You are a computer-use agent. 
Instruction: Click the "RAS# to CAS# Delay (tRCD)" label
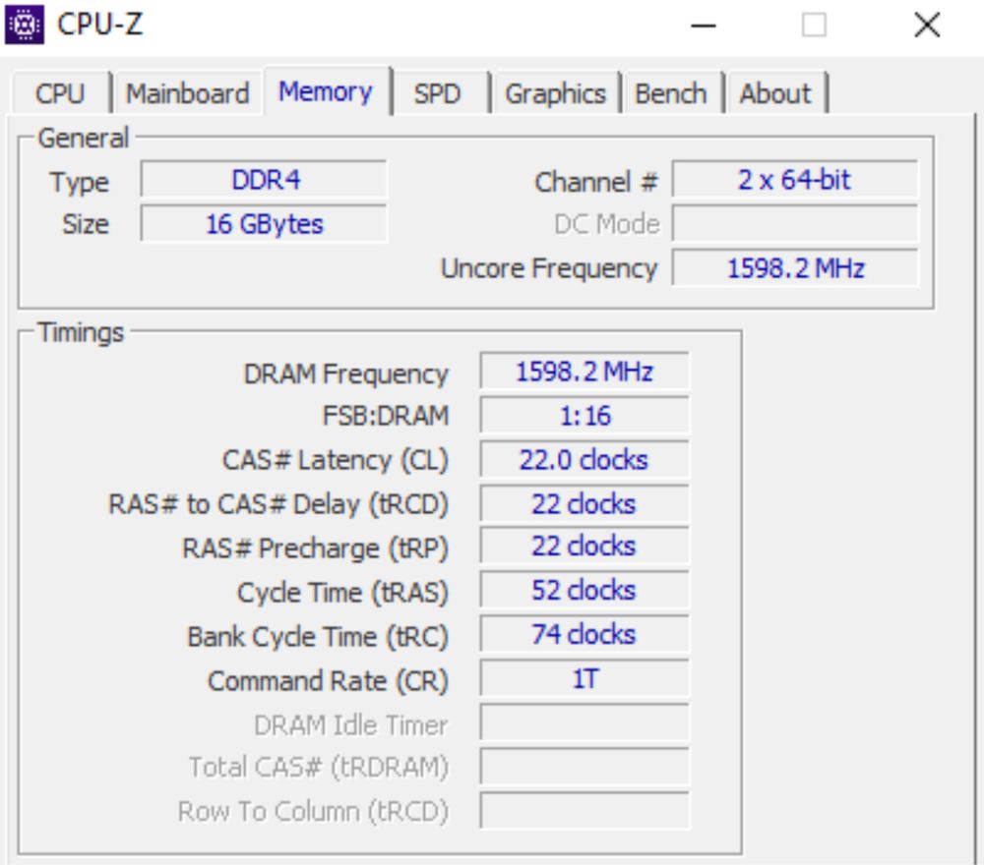point(278,504)
